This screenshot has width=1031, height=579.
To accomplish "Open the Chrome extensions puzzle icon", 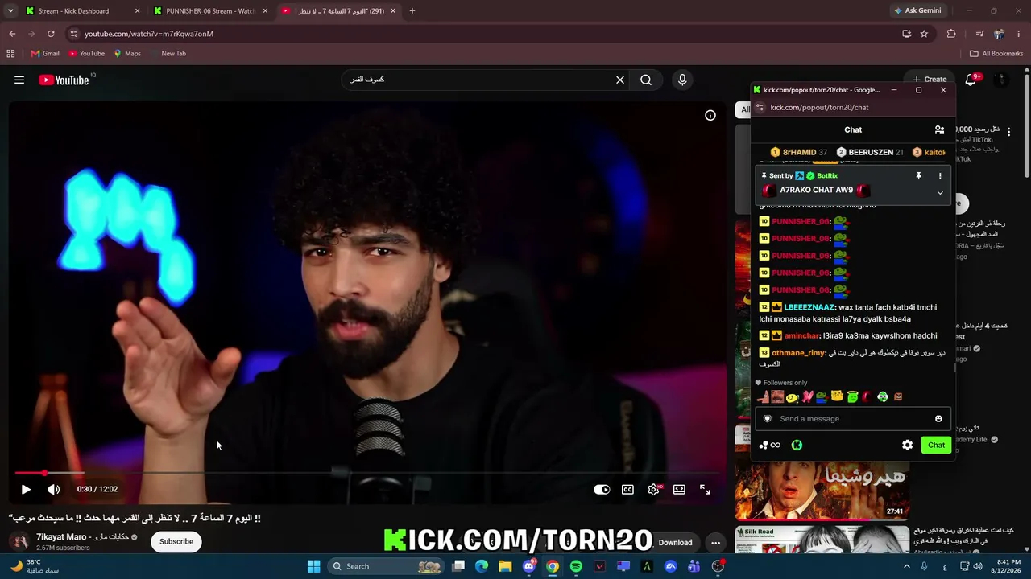I will pyautogui.click(x=951, y=34).
